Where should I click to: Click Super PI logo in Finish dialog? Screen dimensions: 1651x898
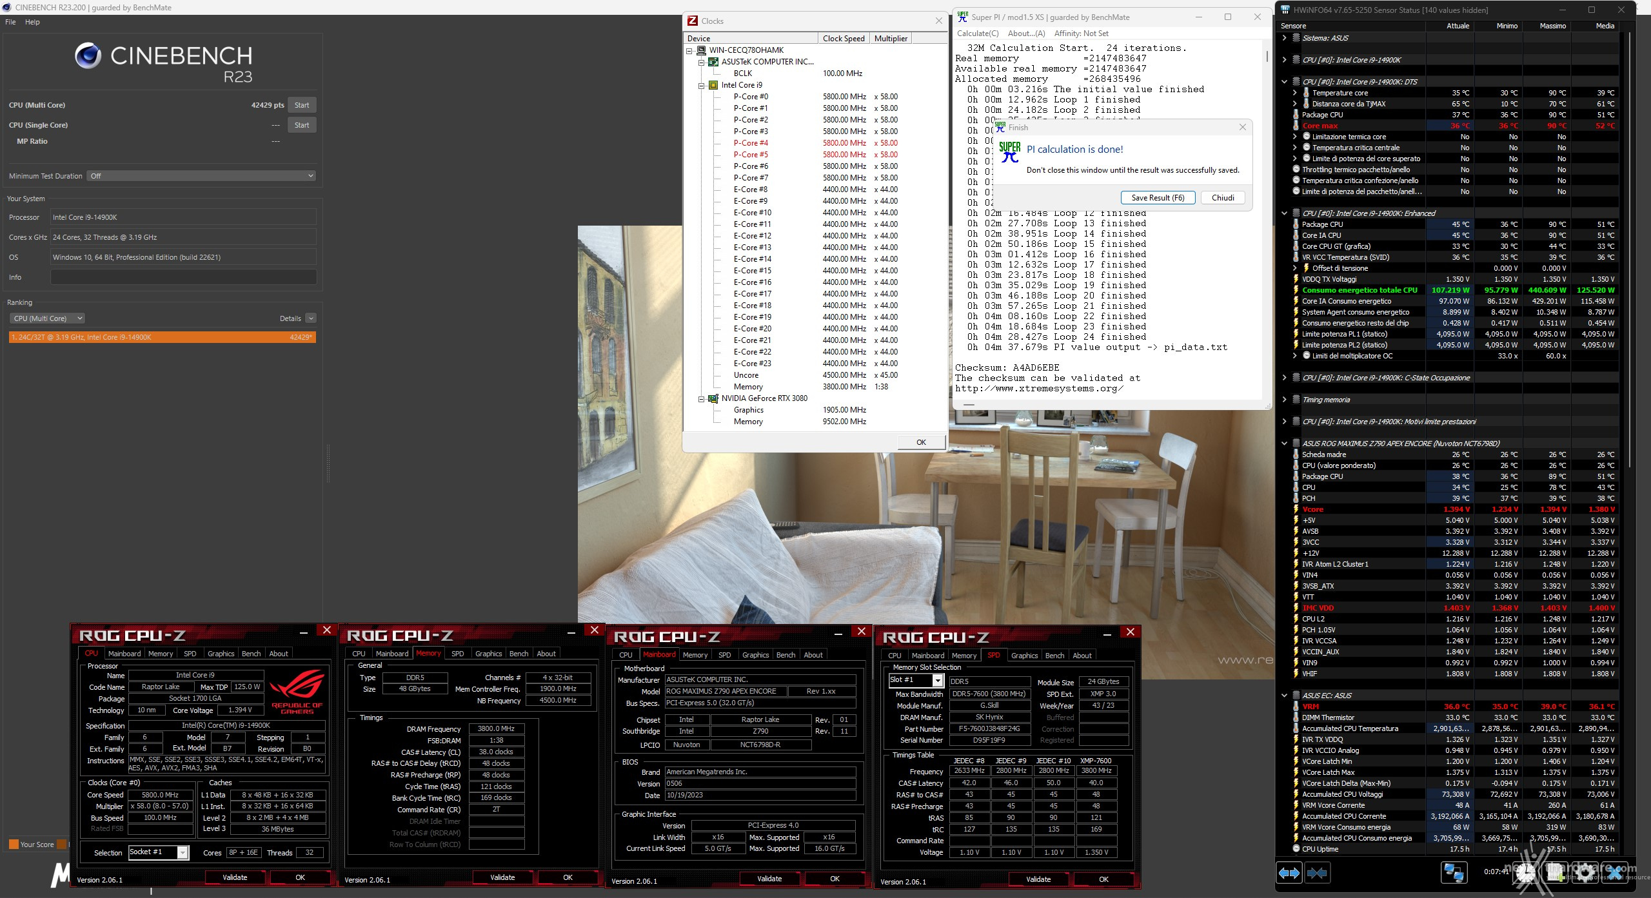[x=1009, y=152]
